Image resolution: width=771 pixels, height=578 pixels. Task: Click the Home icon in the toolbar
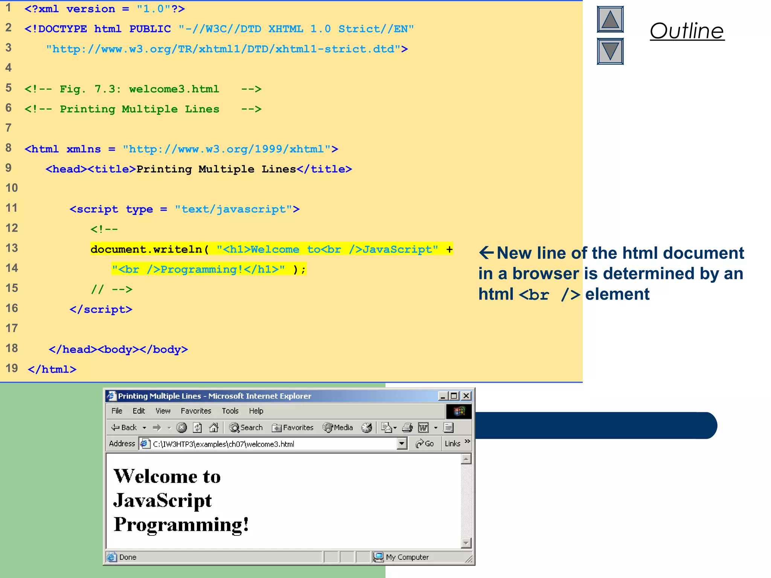213,427
